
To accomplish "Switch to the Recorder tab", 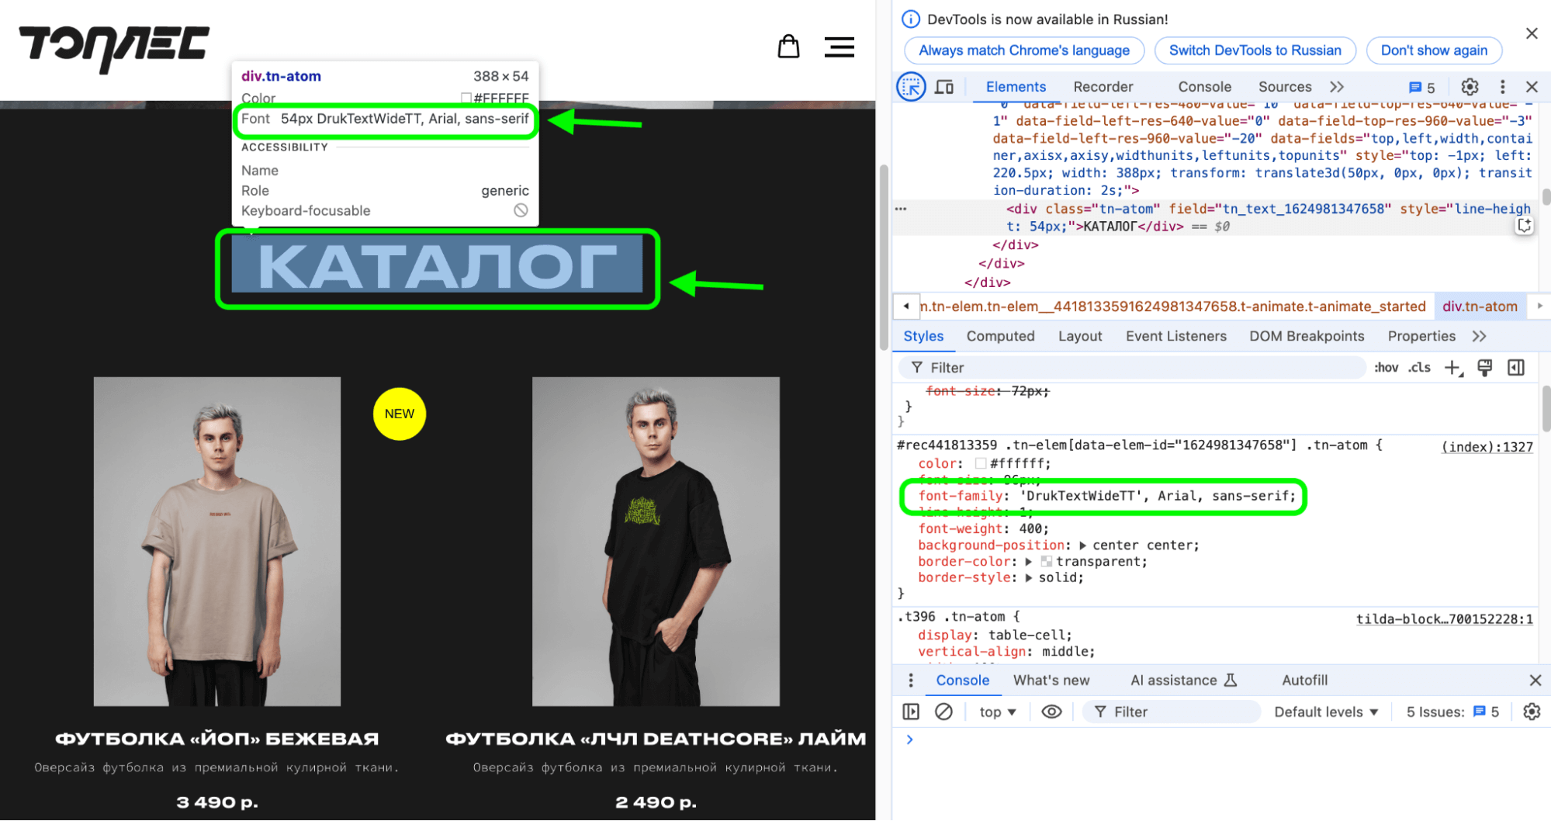I will [1103, 87].
